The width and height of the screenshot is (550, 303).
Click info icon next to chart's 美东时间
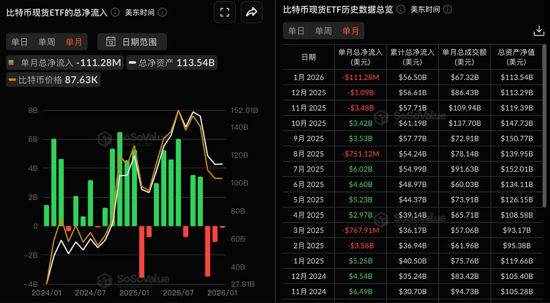[162, 12]
